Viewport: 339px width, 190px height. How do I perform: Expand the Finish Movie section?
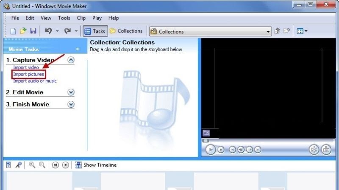71,104
